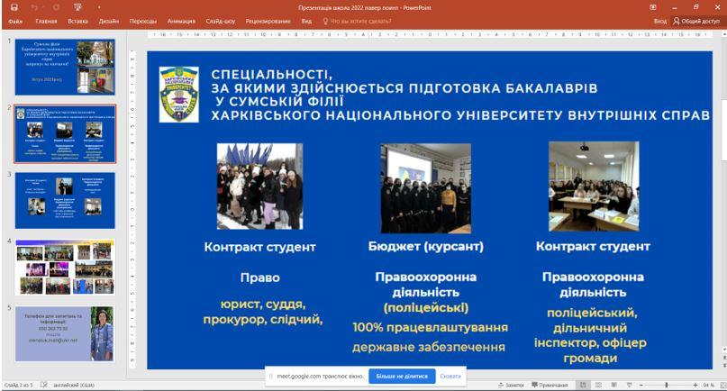Viewport: 727px width, 391px height.
Task: Switch to Normal view icon in status bar
Action: (583, 385)
